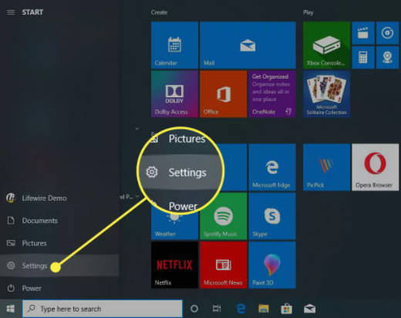The height and width of the screenshot is (318, 401).
Task: Open the Groove Music small tile
Action: pyautogui.click(x=387, y=33)
